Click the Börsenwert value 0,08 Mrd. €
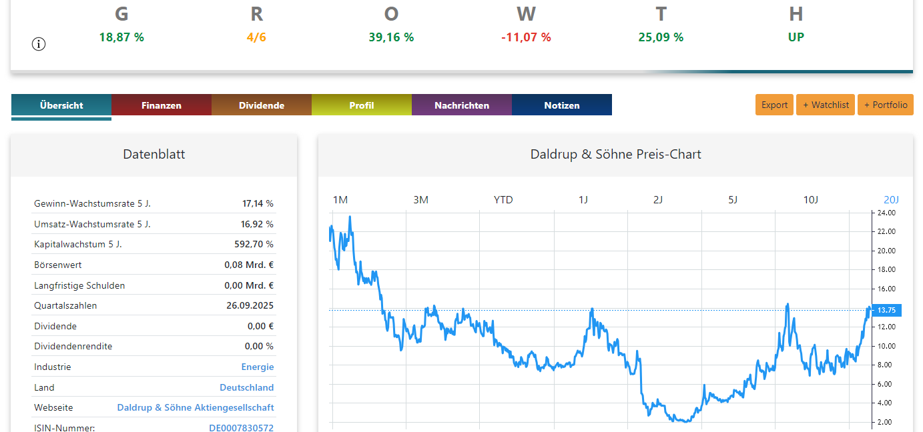Screen dimensions: 923x432 (x=249, y=265)
